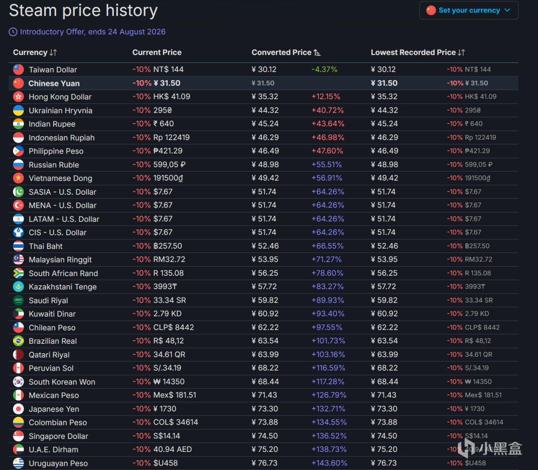Click the U.A.E. flag icon
The image size is (538, 470).
pyautogui.click(x=18, y=449)
